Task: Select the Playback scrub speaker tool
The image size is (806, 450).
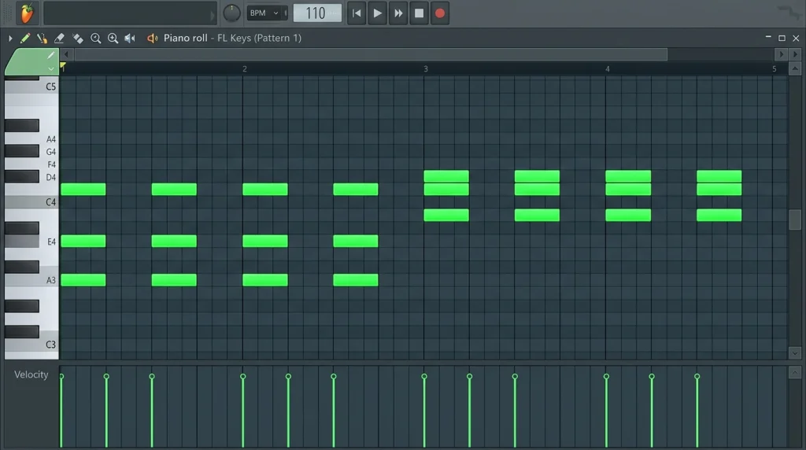Action: [x=130, y=38]
